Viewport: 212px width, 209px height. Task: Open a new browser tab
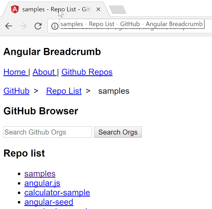(117, 10)
